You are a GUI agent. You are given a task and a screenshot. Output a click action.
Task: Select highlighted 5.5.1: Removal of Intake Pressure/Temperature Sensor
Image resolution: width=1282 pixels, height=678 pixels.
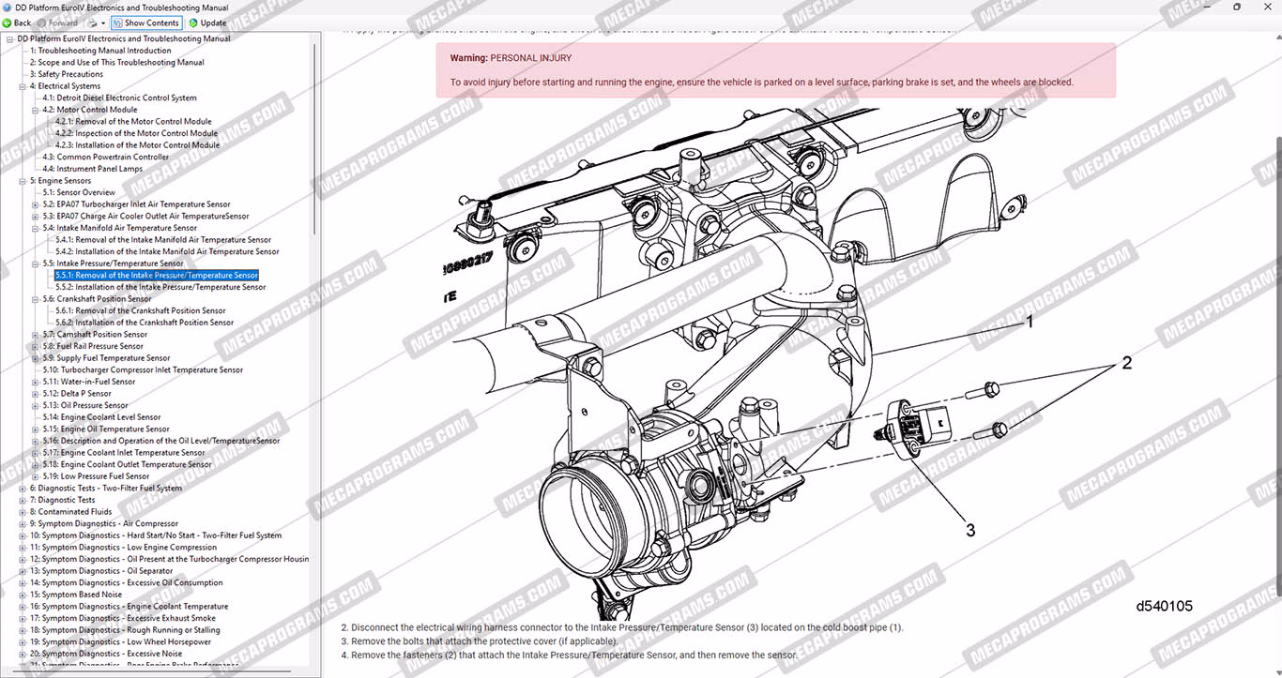click(156, 276)
